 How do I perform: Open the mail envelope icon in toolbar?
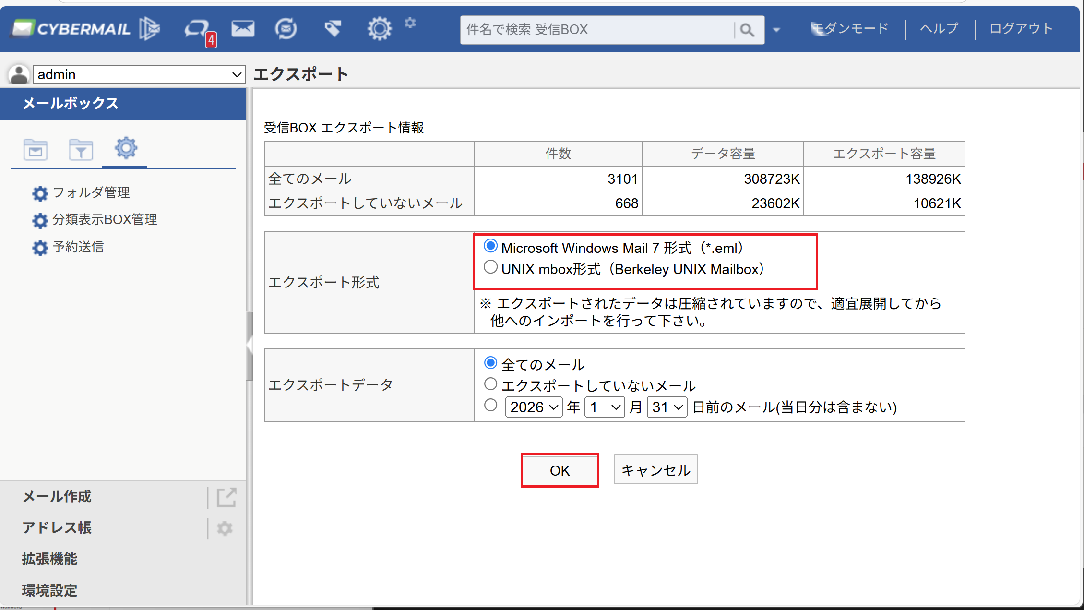point(243,29)
